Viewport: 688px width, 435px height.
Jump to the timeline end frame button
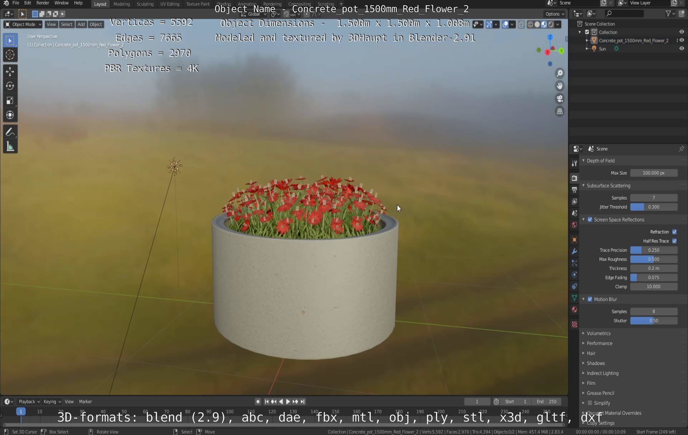(x=303, y=402)
